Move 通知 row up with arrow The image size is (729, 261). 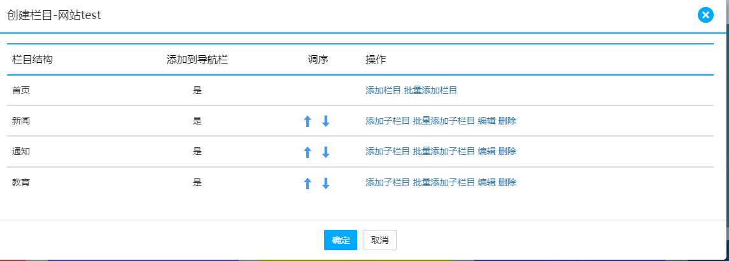307,152
